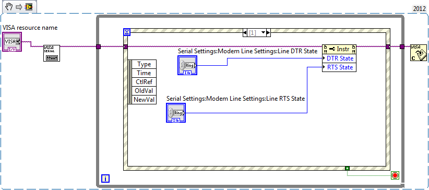Open the event case selector dropdown

(264, 33)
